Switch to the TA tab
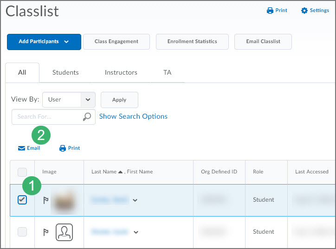Viewport: 336px width, 249px height. click(168, 73)
